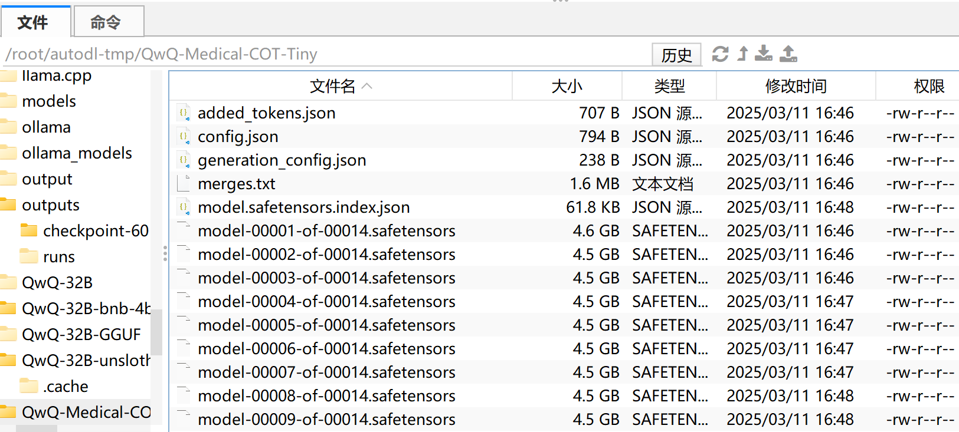Click the 238 B size cell
959x432 pixels.
pos(599,160)
